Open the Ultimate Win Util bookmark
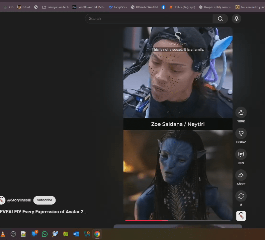The width and height of the screenshot is (265, 240). [x=144, y=7]
